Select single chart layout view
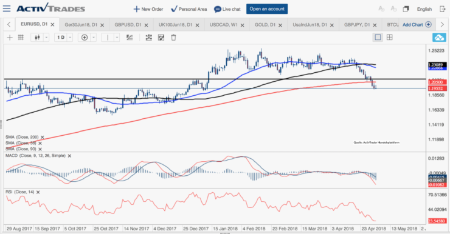This screenshot has height=234, width=450. [x=378, y=37]
